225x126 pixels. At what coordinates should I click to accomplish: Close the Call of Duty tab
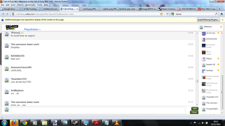77,9
